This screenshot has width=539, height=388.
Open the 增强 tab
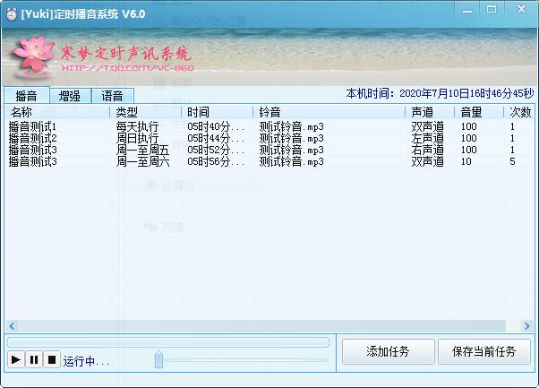(69, 96)
